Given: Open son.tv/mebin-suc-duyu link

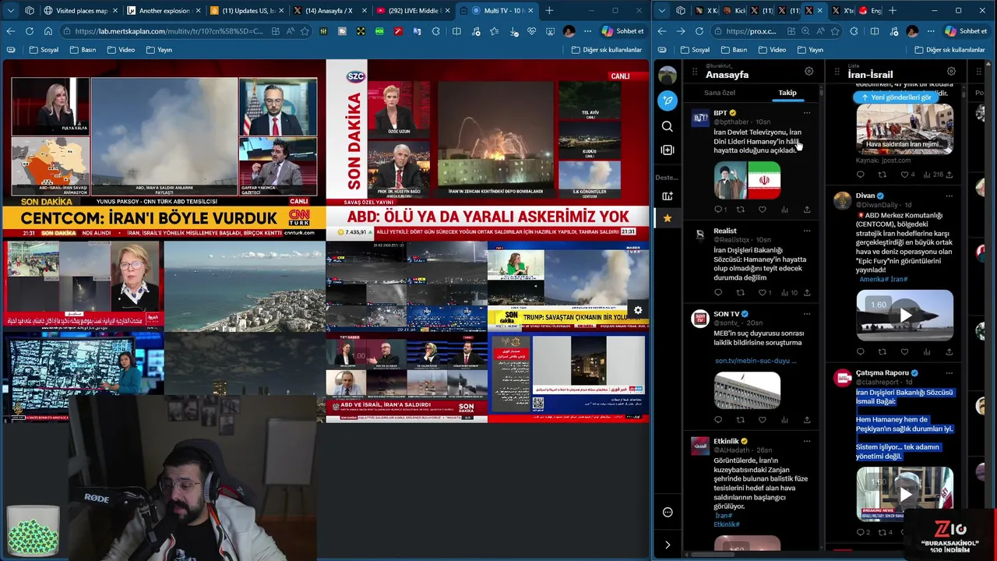Looking at the screenshot, I should point(756,361).
